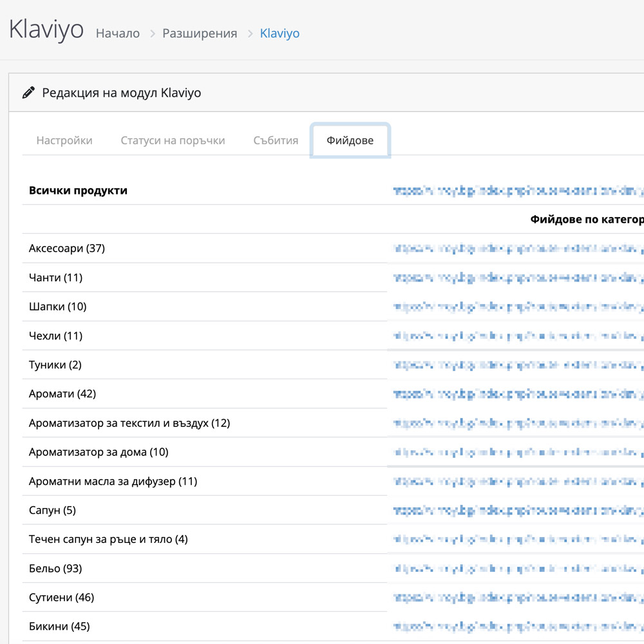Click the Шапки (10) category name

[x=58, y=307]
